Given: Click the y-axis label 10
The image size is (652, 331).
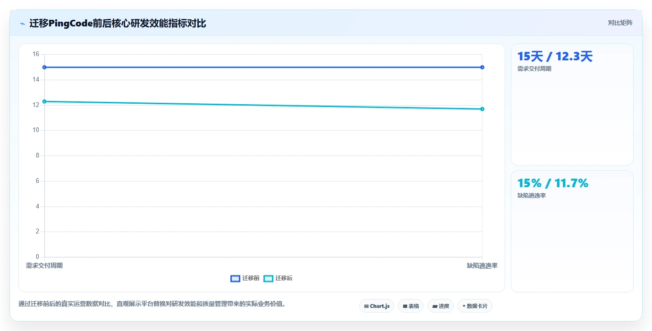Looking at the screenshot, I should pyautogui.click(x=36, y=131).
